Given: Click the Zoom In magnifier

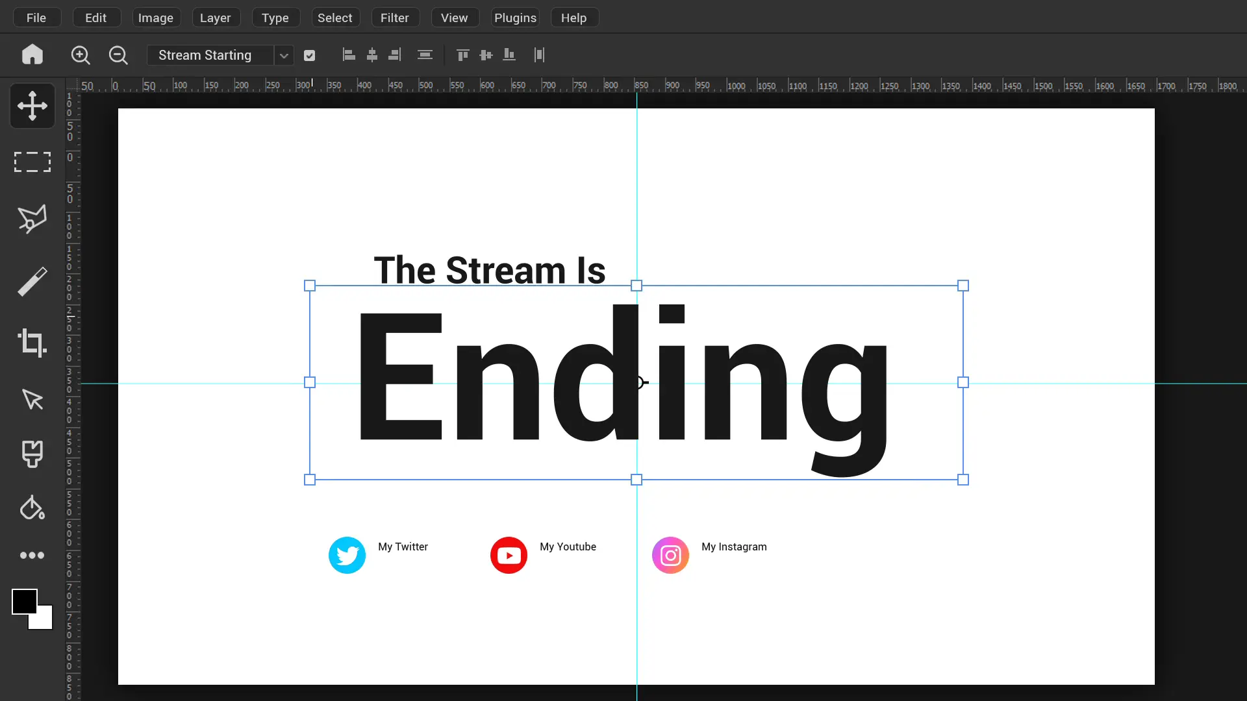Looking at the screenshot, I should 81,55.
